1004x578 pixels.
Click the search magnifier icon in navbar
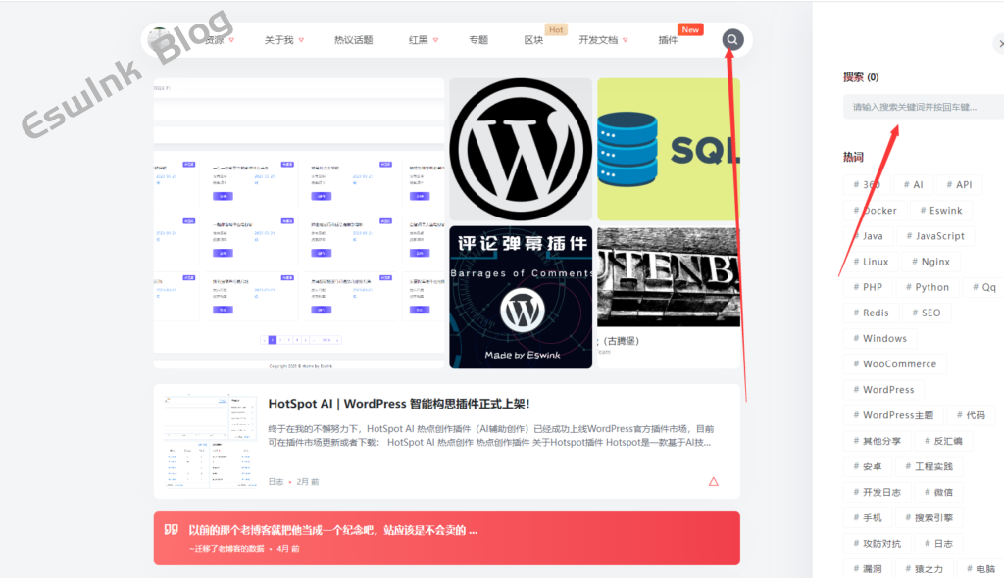click(732, 40)
